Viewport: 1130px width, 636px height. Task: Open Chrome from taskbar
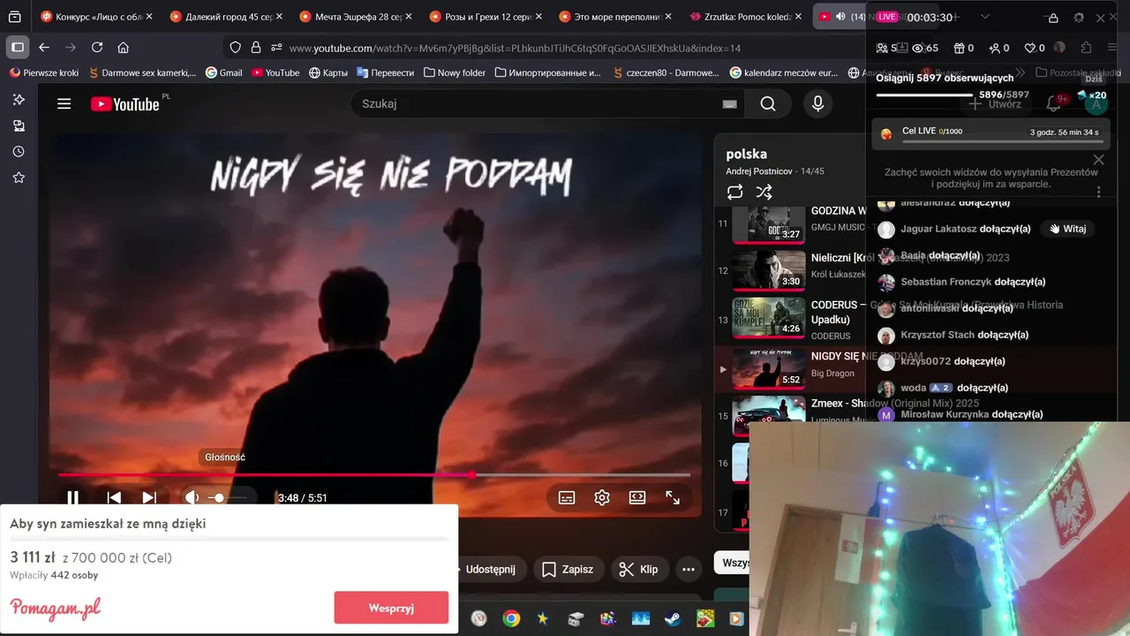click(x=511, y=618)
